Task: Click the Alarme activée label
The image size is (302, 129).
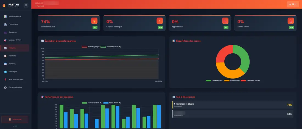Action: tap(243, 27)
